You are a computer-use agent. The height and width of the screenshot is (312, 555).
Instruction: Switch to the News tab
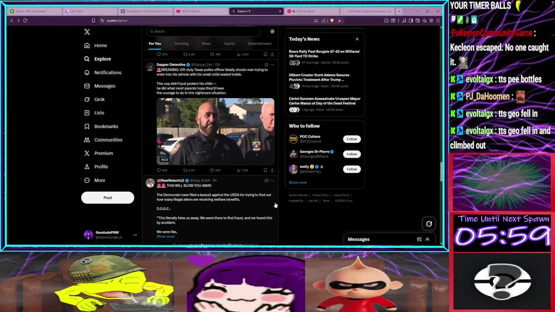point(206,43)
